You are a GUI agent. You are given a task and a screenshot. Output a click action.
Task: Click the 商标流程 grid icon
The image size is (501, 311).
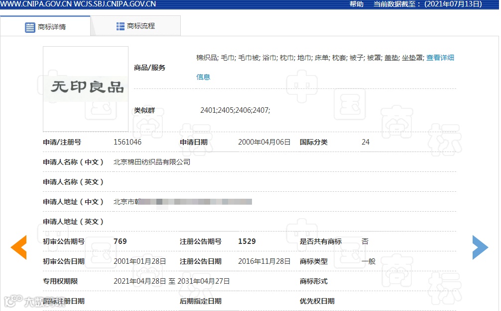(x=120, y=26)
